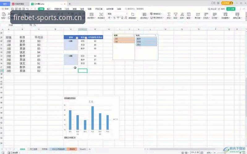Click the fx insert function icon
The image size is (247, 154).
click(x=35, y=25)
